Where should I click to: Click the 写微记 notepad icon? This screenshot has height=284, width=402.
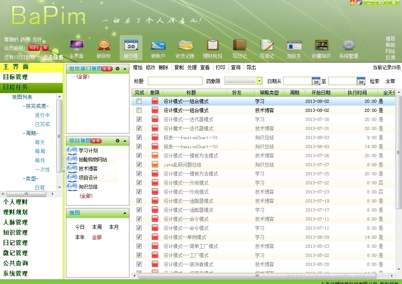pos(267,45)
